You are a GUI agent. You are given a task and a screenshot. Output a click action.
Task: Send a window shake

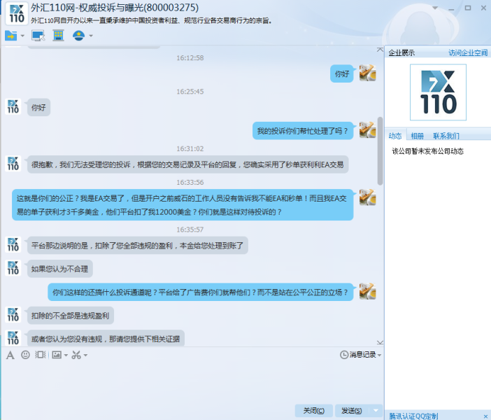pyautogui.click(x=40, y=355)
